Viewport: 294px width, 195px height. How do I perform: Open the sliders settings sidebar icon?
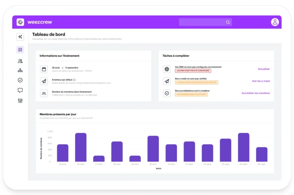coord(20,101)
